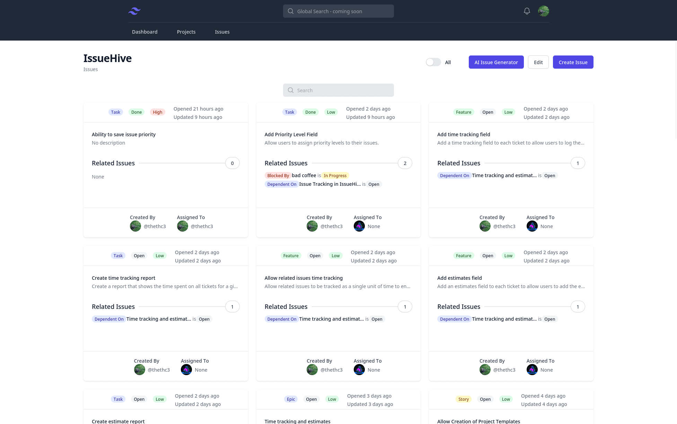
Task: Click the magnifier icon in issues Search
Action: click(291, 90)
